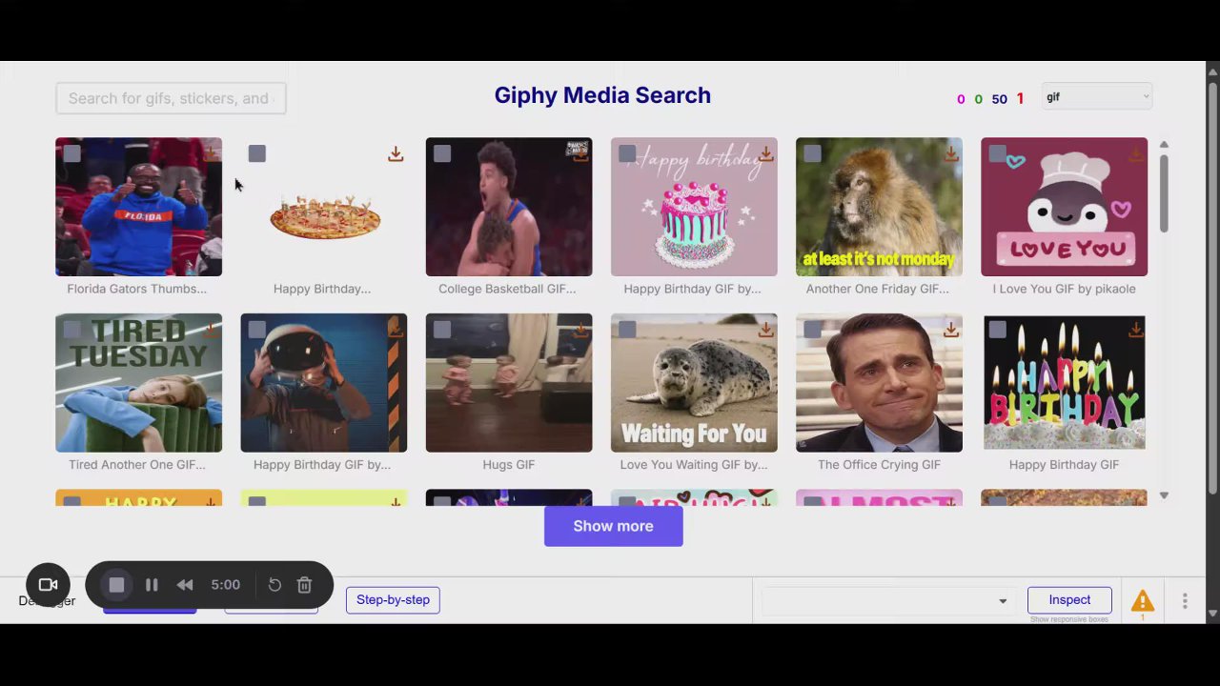Download the Love You Waiting seal GIF
The width and height of the screenshot is (1220, 686).
pyautogui.click(x=765, y=330)
